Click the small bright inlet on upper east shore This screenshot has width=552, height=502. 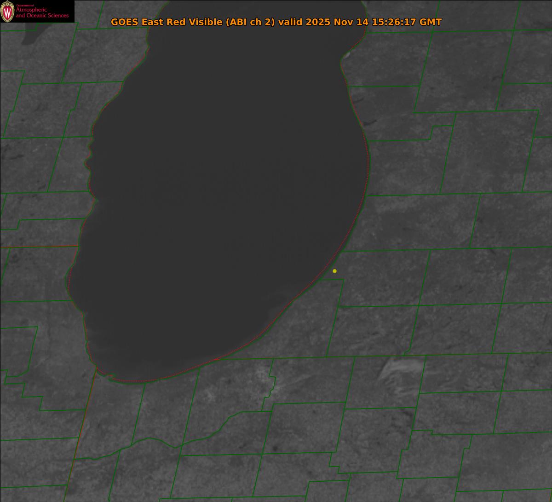(x=346, y=55)
